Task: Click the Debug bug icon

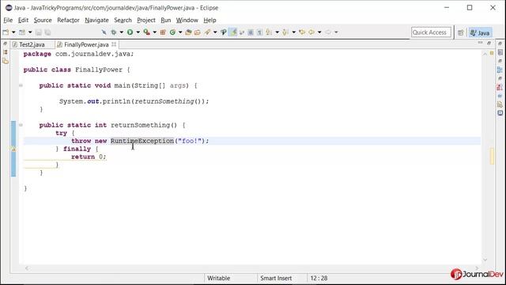Action: (114, 32)
